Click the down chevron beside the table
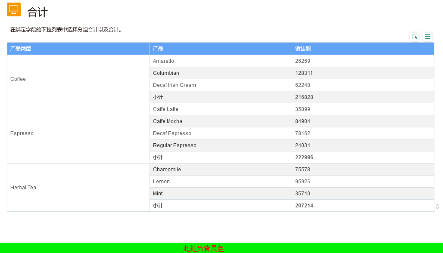Viewport: 443px width, 253px height. tap(437, 208)
